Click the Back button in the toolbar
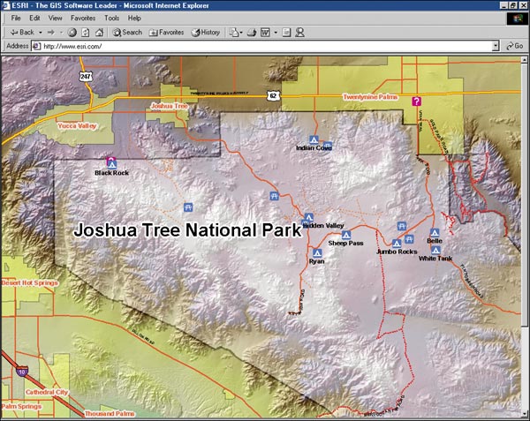Screen dimensions: 530x421 point(22,33)
